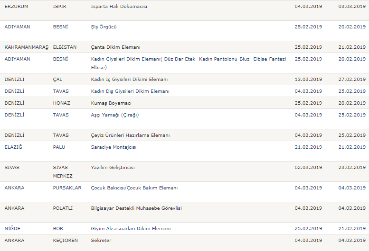Click the SİVAS MERKEZ district cell

[62, 171]
